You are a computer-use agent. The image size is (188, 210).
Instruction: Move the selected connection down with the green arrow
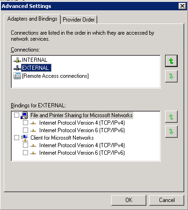pyautogui.click(x=171, y=76)
